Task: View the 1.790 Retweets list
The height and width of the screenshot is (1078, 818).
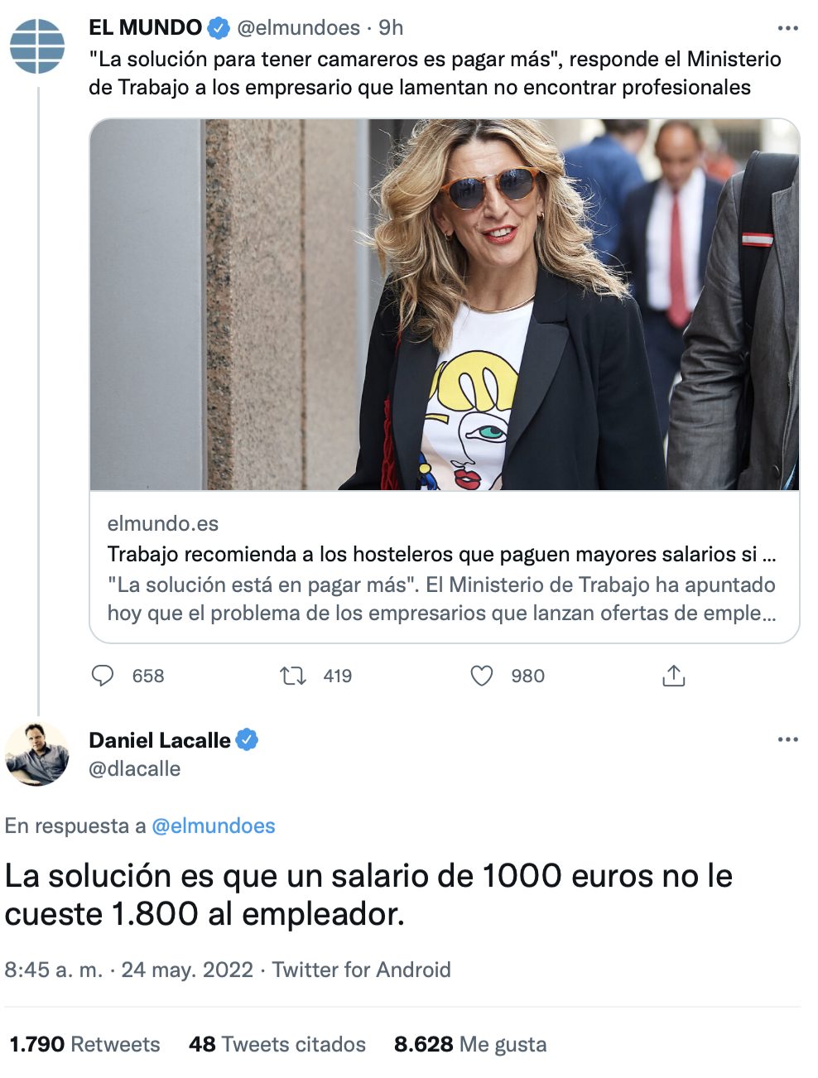Action: [x=84, y=1044]
